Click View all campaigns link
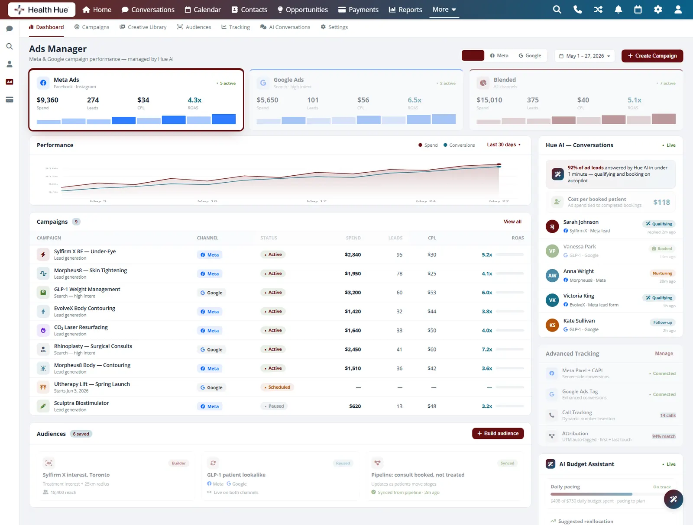This screenshot has height=525, width=693. coord(512,222)
